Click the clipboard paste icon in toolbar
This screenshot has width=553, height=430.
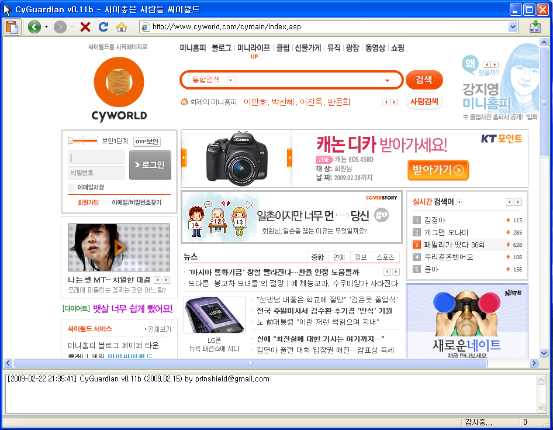coord(12,27)
